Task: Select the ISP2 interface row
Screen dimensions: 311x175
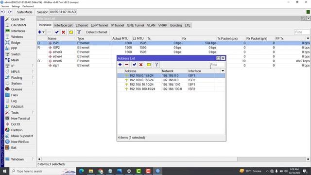Action: 173,48
